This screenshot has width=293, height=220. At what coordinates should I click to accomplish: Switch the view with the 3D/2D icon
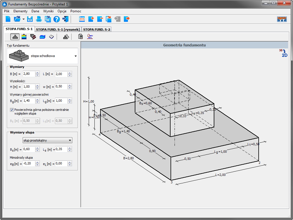pyautogui.click(x=283, y=53)
